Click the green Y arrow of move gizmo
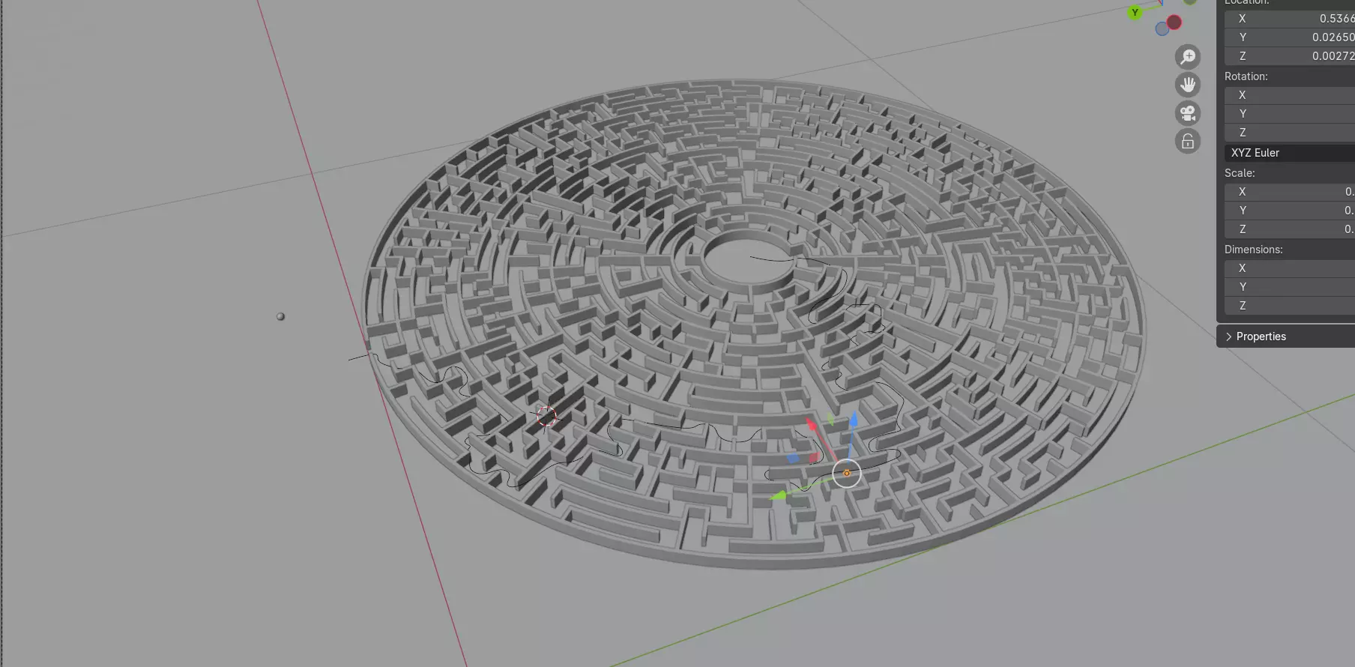 [x=779, y=495]
